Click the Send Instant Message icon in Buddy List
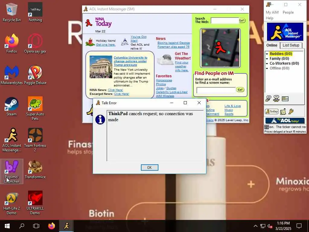 pos(268,98)
